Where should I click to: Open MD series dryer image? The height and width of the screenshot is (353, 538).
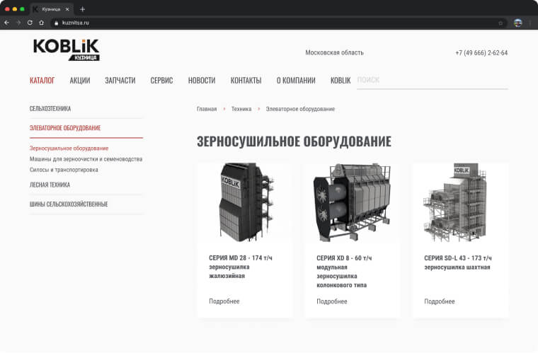246,202
